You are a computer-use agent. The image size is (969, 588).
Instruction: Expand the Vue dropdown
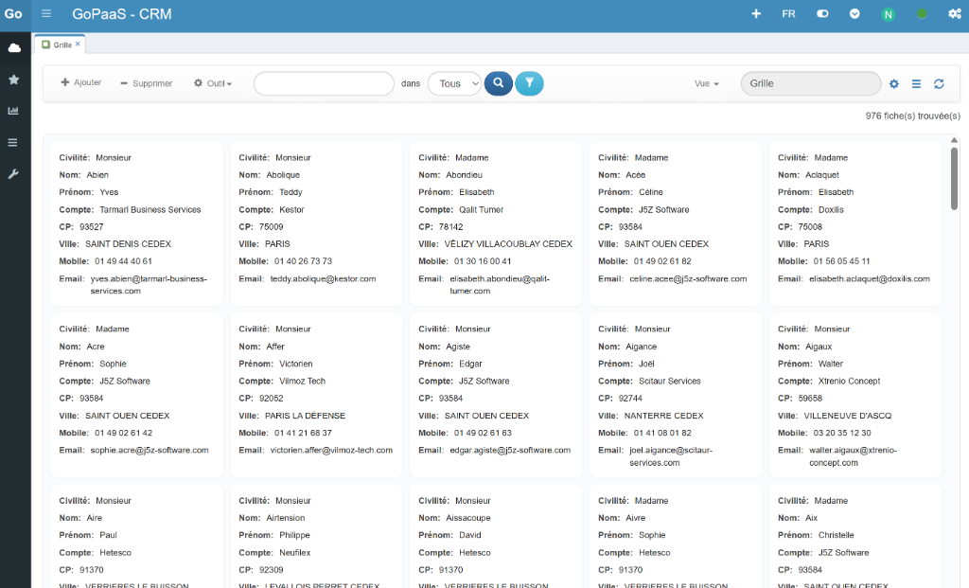(x=707, y=83)
